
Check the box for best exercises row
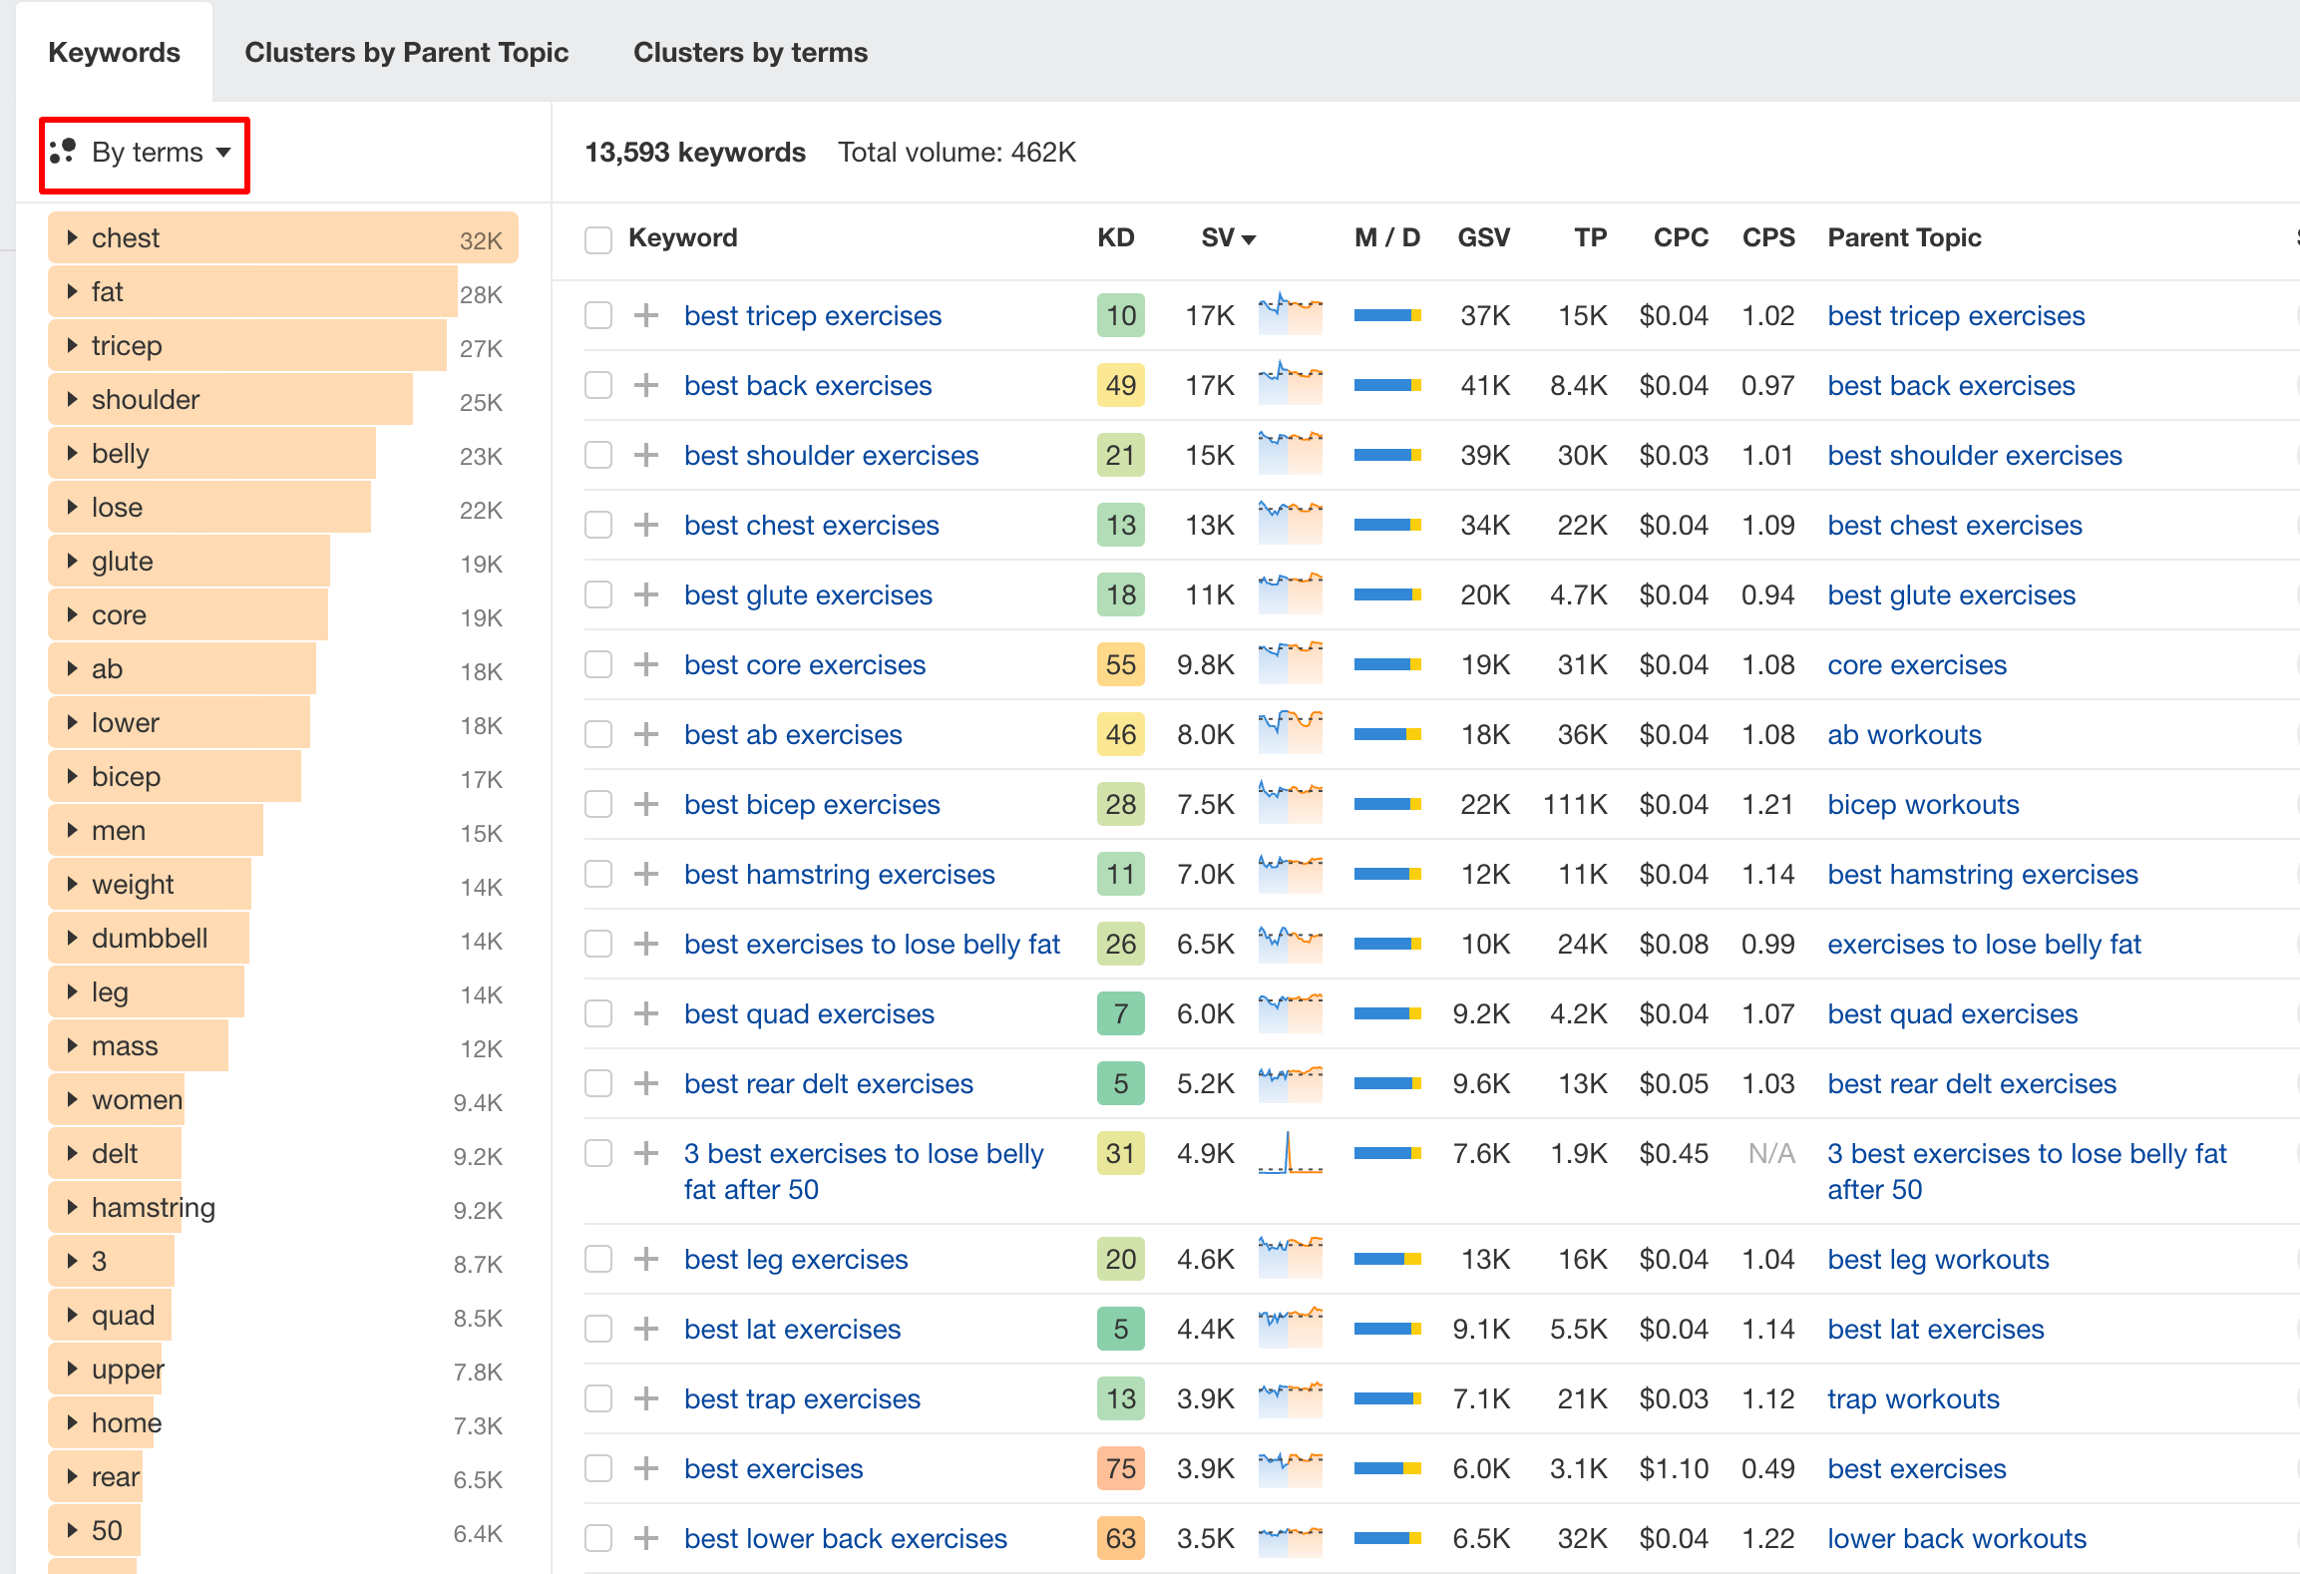[598, 1469]
